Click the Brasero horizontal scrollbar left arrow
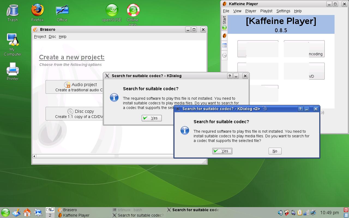The image size is (349, 218). (x=34, y=156)
